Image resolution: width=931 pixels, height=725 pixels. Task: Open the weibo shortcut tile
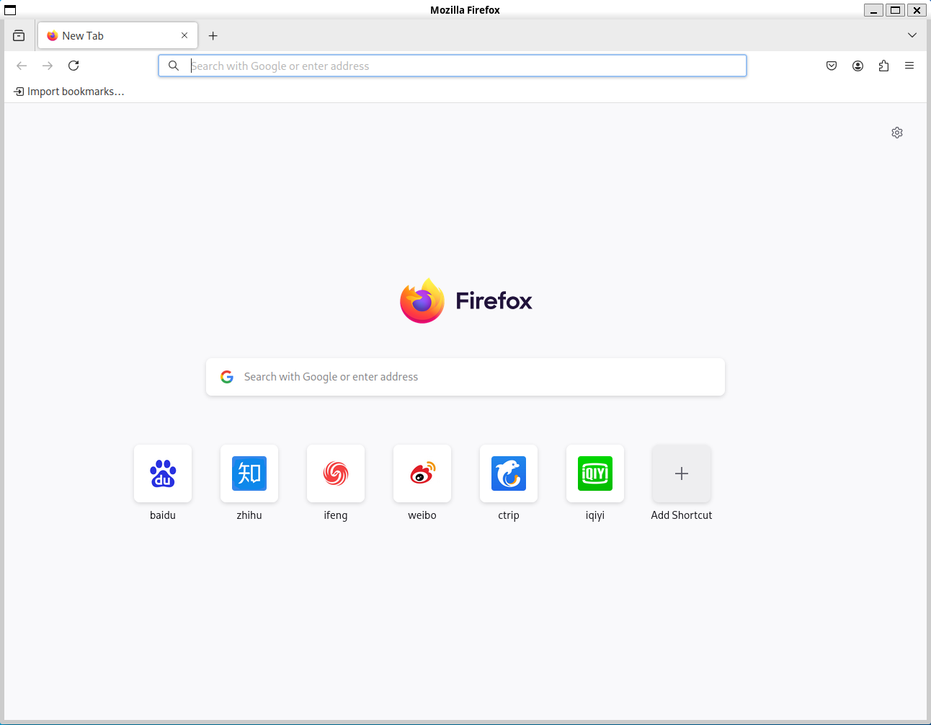422,473
